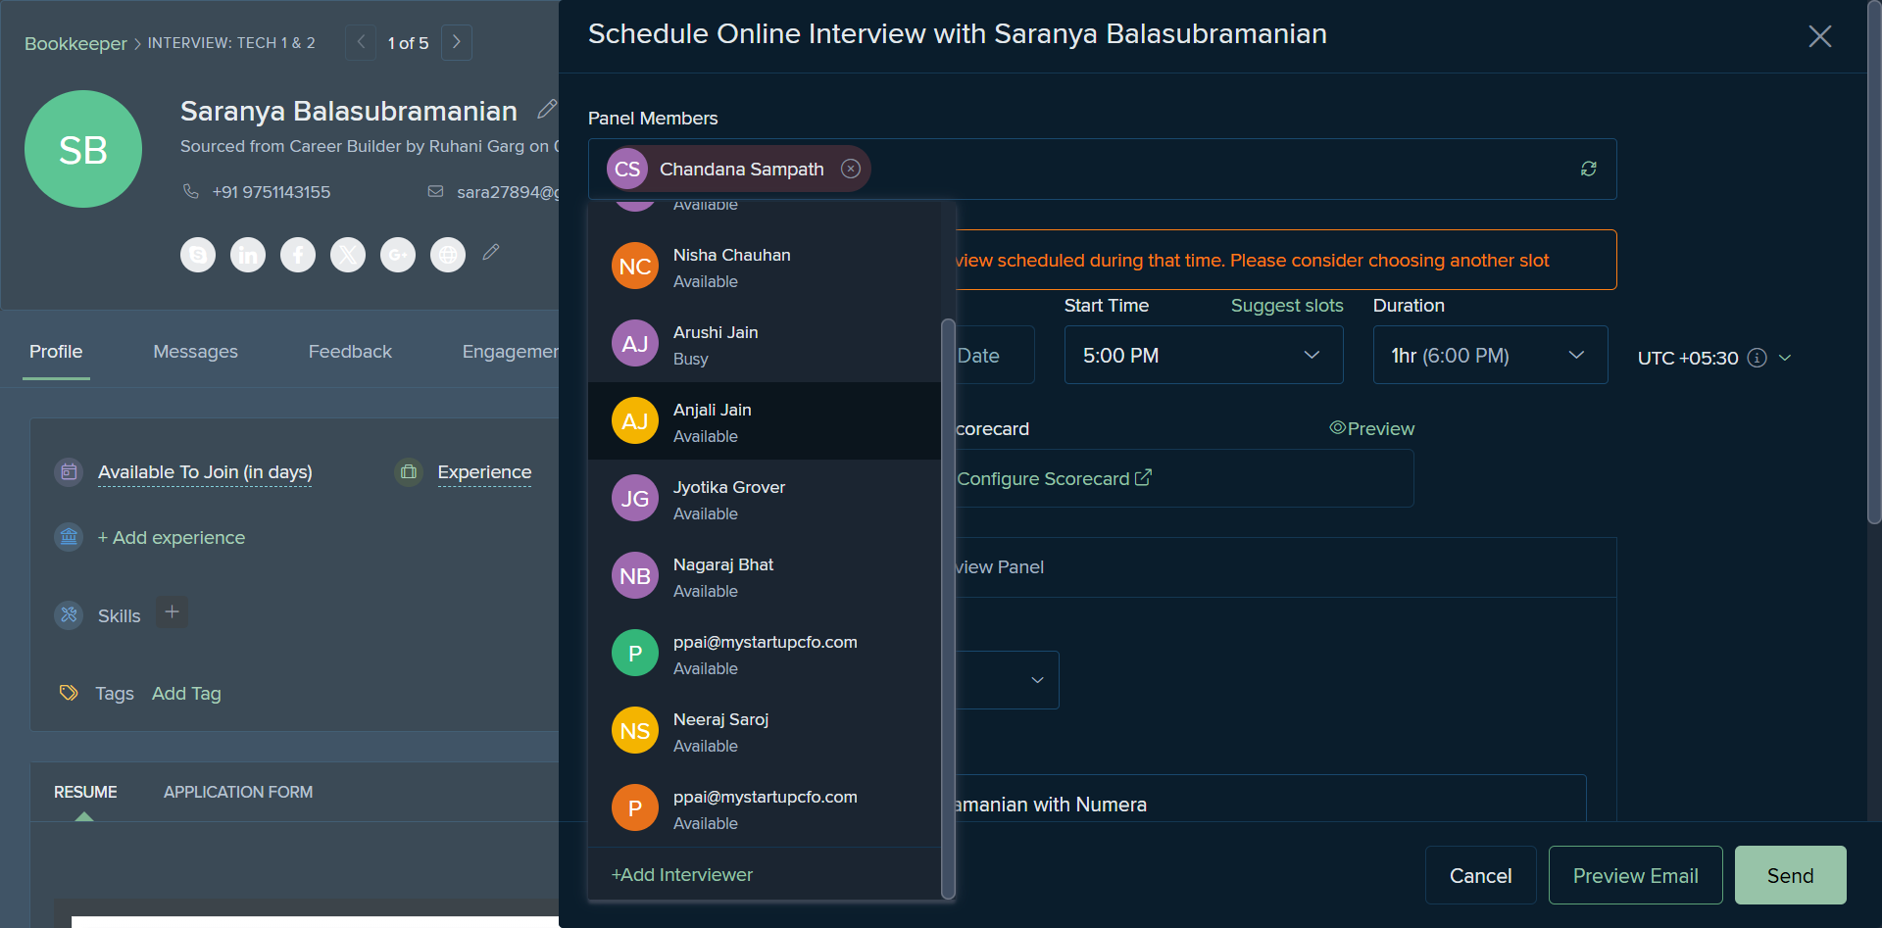The height and width of the screenshot is (928, 1882).
Task: Click Bookkeeper breadcrumb link
Action: coord(75,43)
